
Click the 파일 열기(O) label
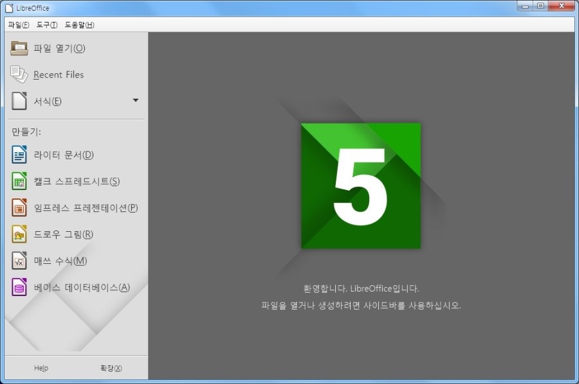tap(59, 48)
